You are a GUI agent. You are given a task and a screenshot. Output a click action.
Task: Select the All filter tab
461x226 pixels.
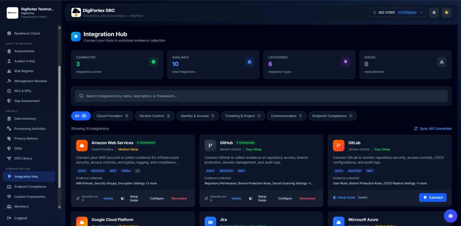[81, 116]
